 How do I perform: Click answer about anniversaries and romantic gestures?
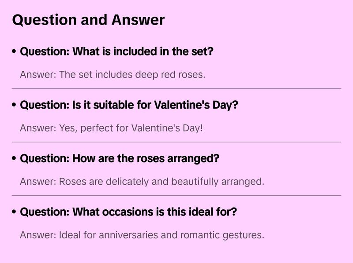142,235
